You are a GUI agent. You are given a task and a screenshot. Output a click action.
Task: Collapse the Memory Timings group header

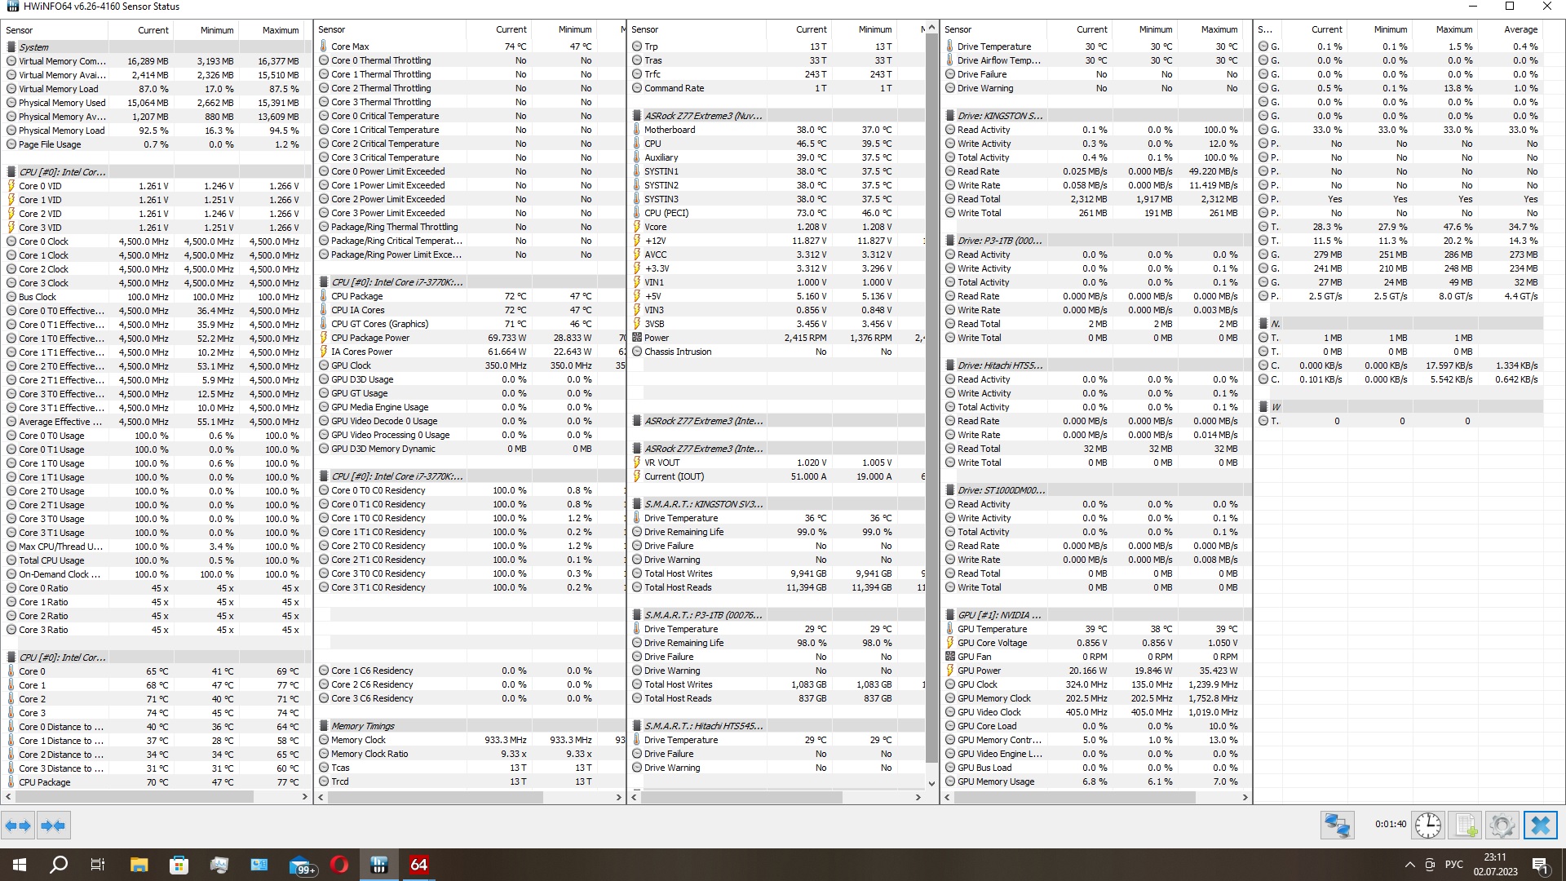[362, 726]
